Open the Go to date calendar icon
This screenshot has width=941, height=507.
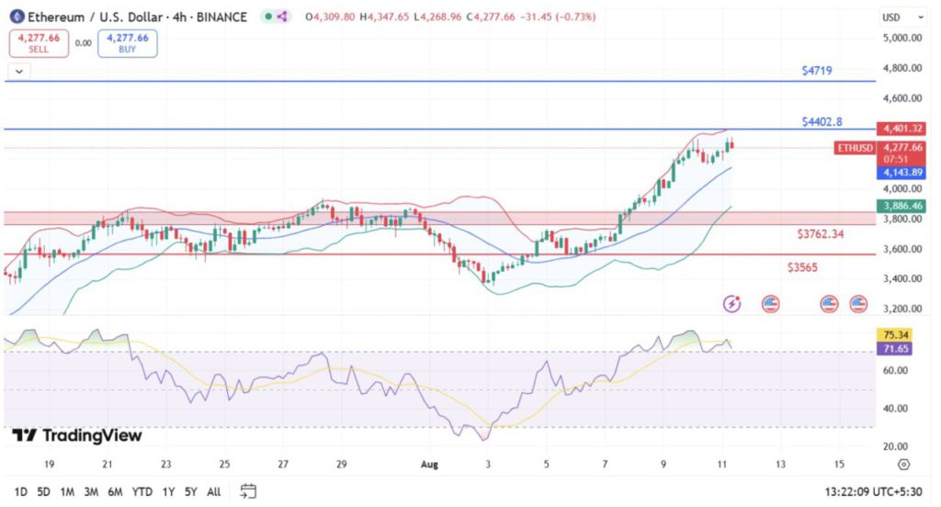[x=248, y=491]
